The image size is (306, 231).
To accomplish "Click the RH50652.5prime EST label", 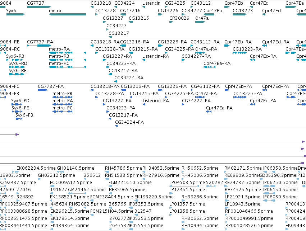I will (x=200, y=168).
